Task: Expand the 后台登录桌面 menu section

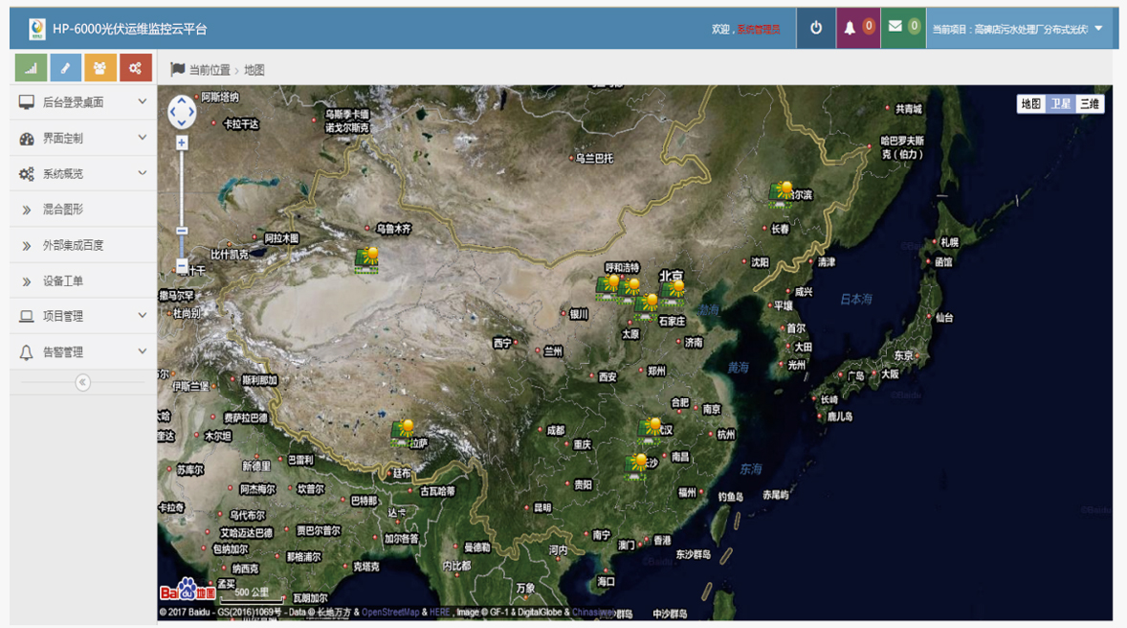Action: 82,102
